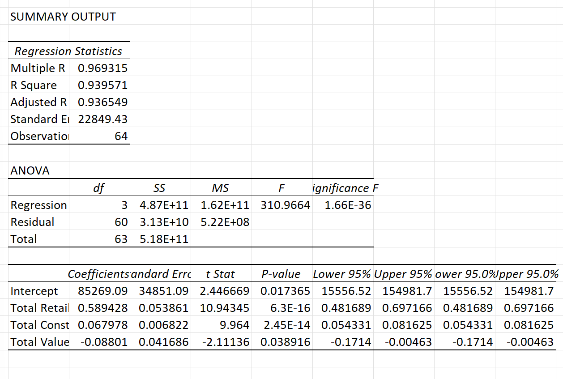Select the P-value 6.3E-16

tap(290, 308)
